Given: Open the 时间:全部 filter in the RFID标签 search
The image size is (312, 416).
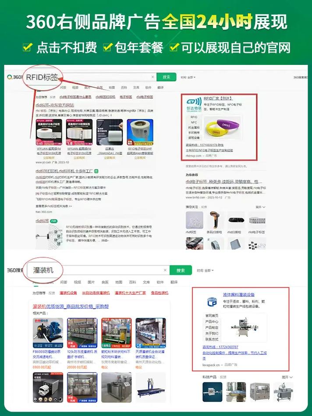Looking at the screenshot, I should pyautogui.click(x=188, y=78).
